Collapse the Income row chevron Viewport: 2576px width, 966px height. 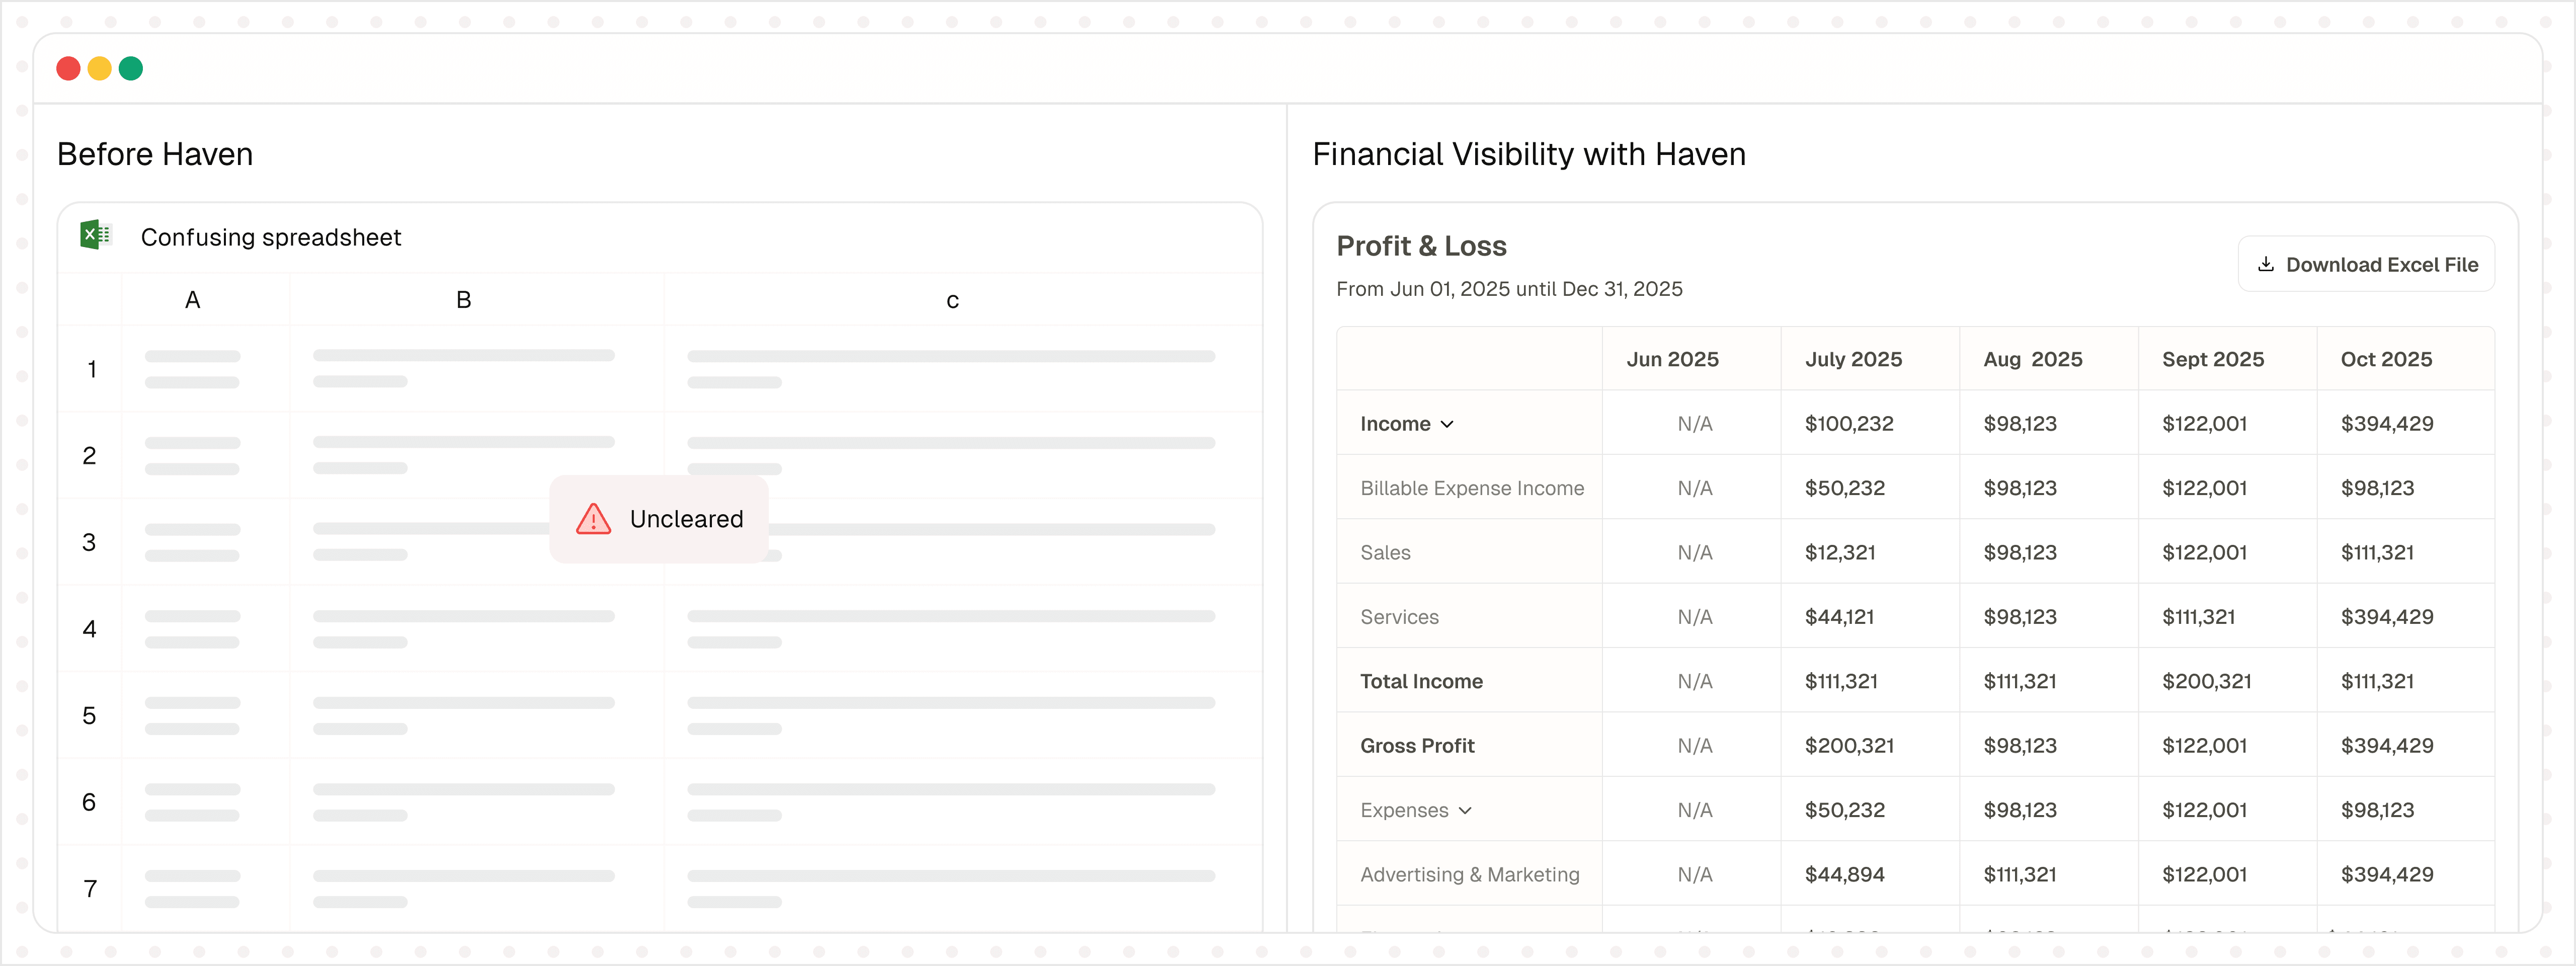pyautogui.click(x=1447, y=424)
